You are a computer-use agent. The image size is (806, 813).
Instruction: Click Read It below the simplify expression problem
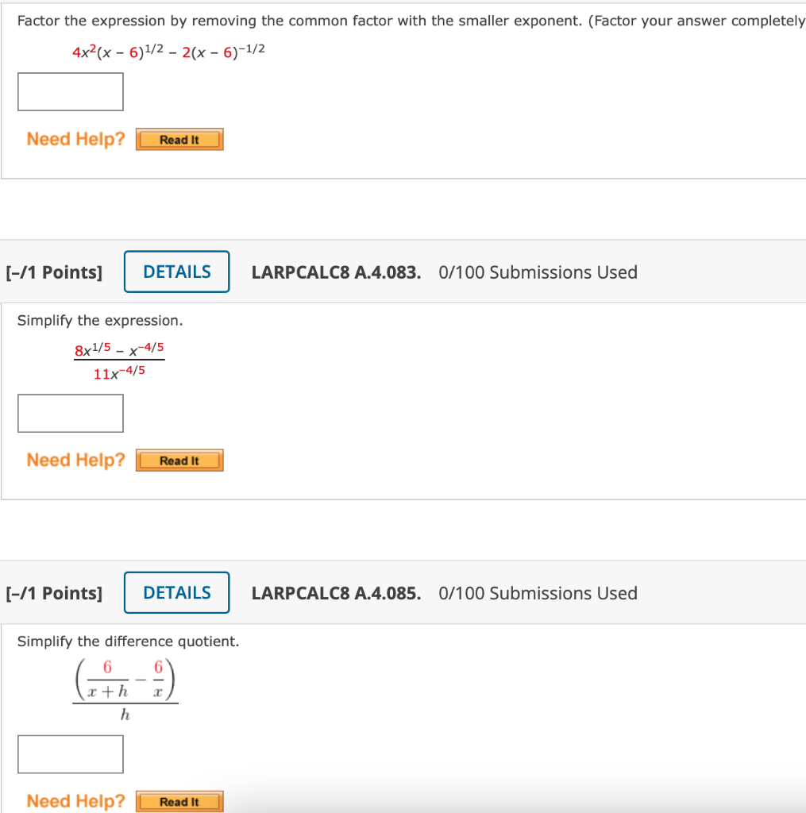point(179,460)
